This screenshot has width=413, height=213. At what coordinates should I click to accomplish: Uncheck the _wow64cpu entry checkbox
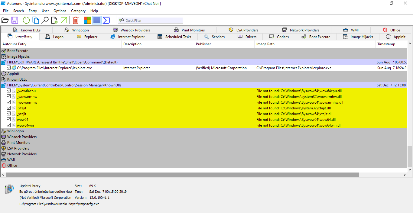click(x=8, y=91)
